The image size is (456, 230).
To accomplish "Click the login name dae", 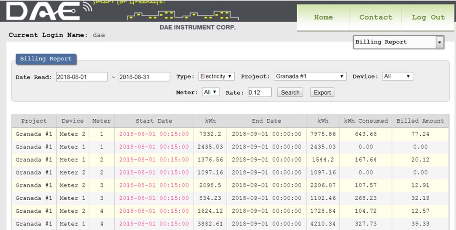I will [99, 35].
